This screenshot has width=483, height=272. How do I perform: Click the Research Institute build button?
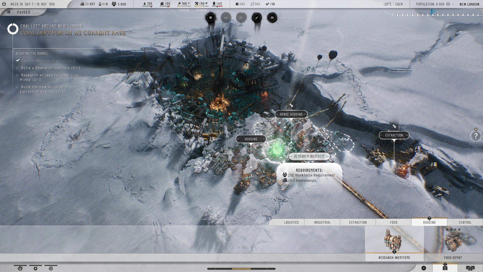[x=394, y=244]
